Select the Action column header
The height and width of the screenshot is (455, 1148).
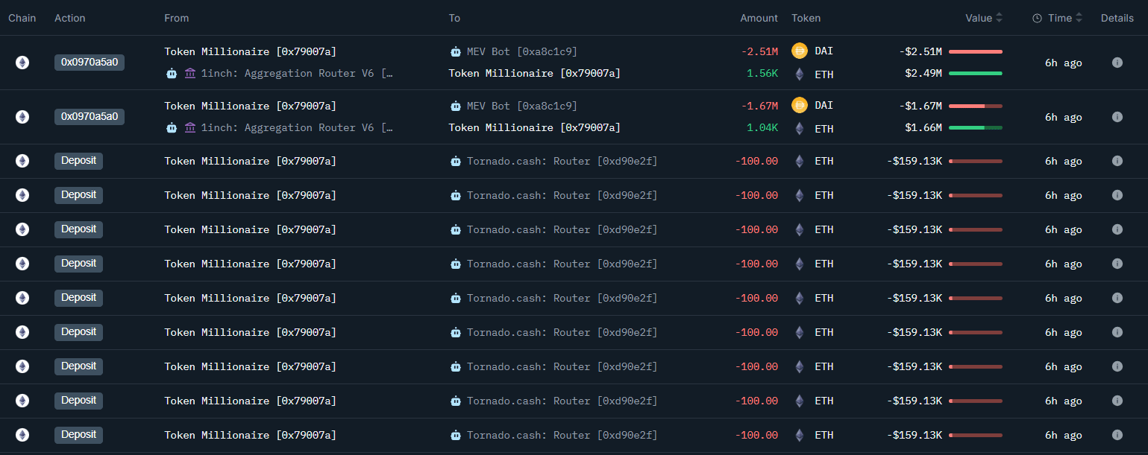point(70,18)
